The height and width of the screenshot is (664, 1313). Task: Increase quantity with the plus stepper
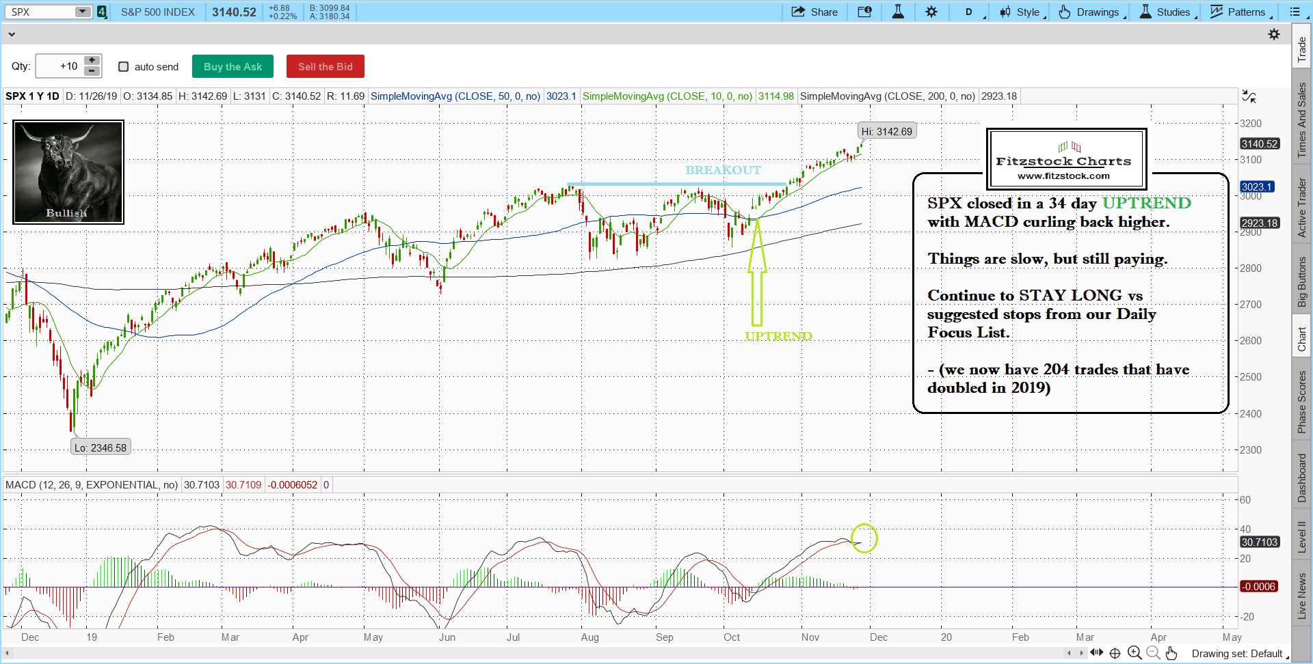[92, 61]
